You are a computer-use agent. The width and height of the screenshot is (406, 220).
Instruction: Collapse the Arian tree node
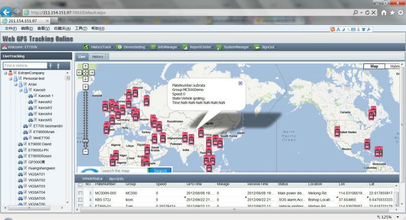click(x=16, y=84)
